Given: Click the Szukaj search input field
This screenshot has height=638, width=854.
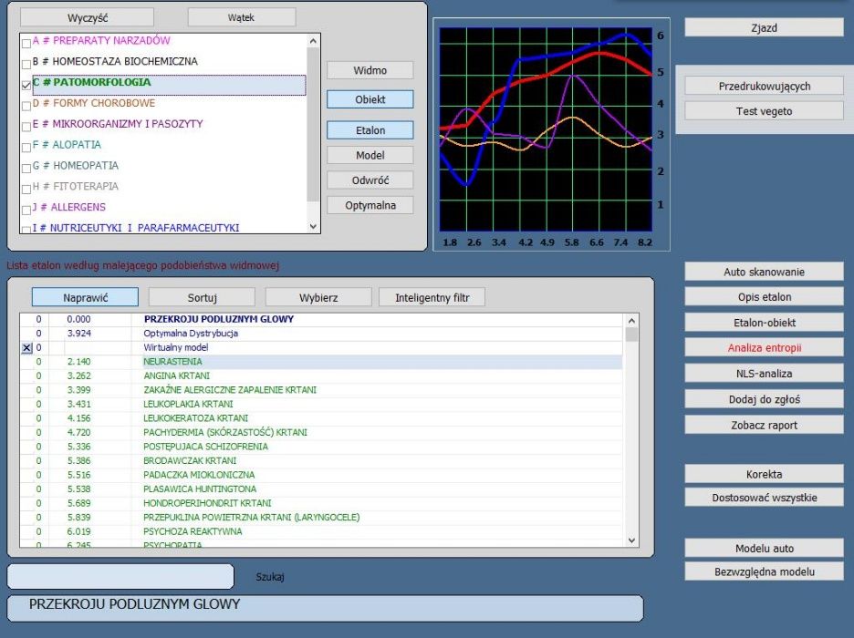Looking at the screenshot, I should click(x=120, y=577).
